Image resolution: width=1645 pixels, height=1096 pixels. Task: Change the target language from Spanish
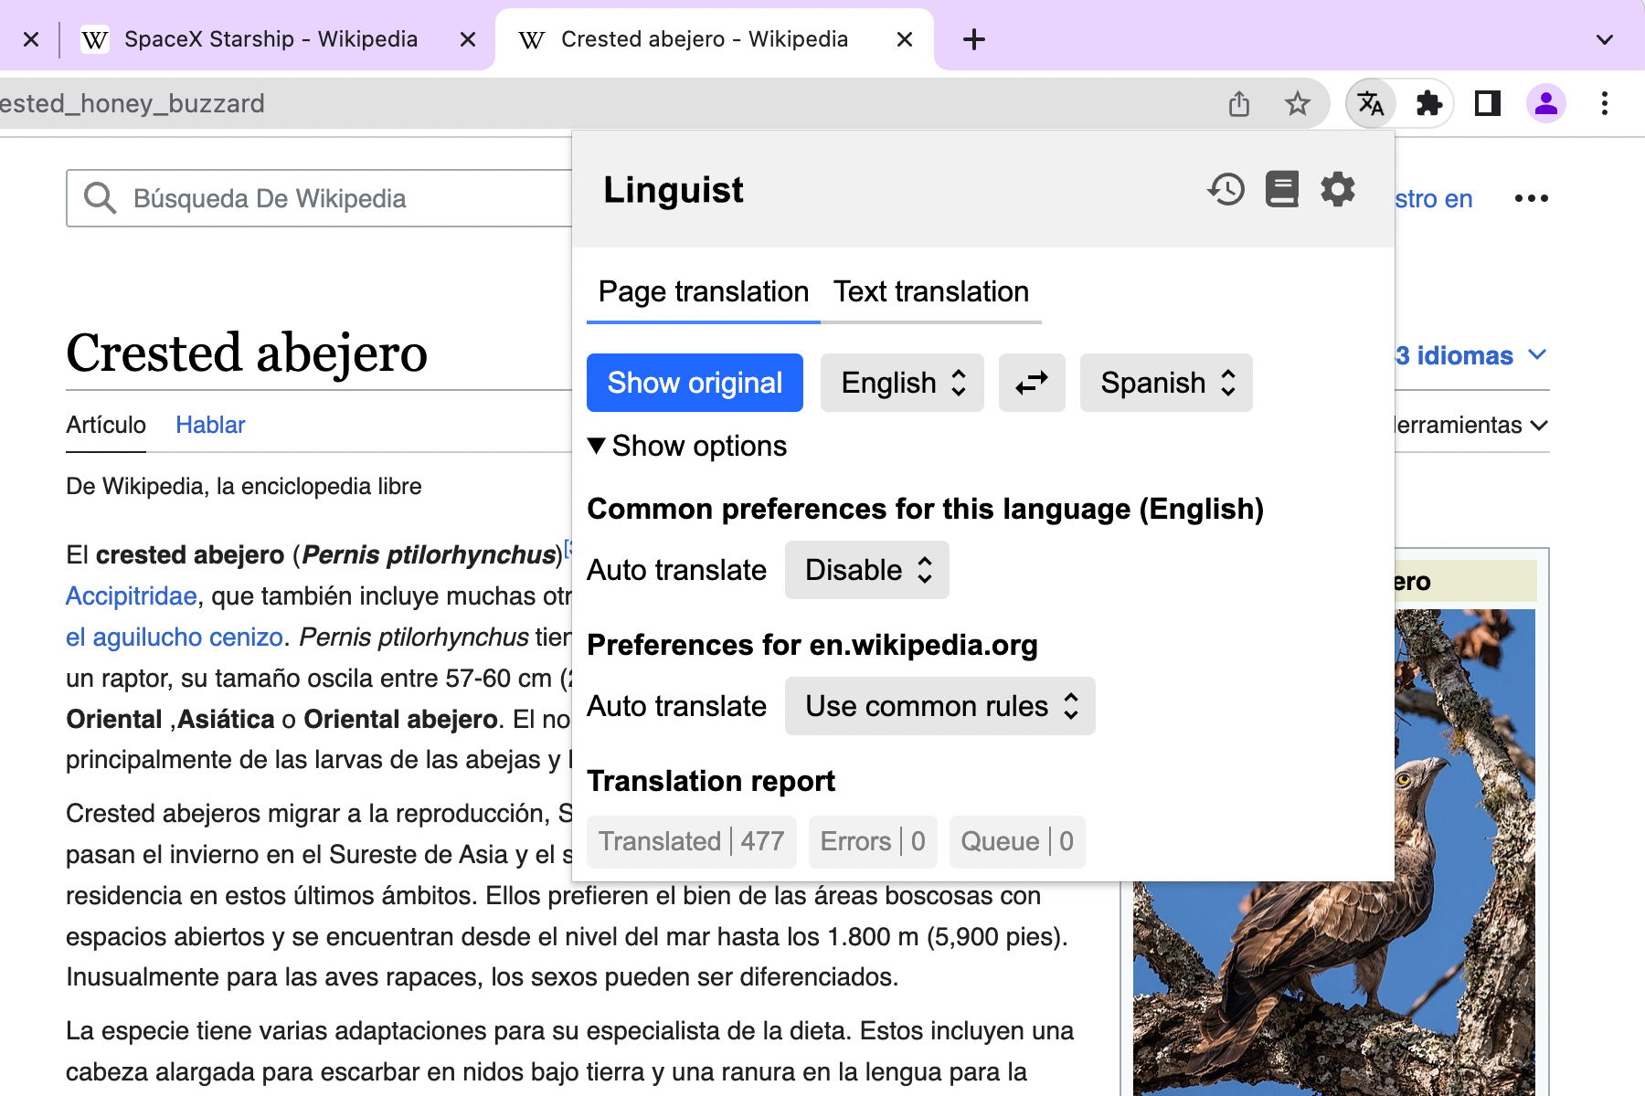pos(1165,383)
